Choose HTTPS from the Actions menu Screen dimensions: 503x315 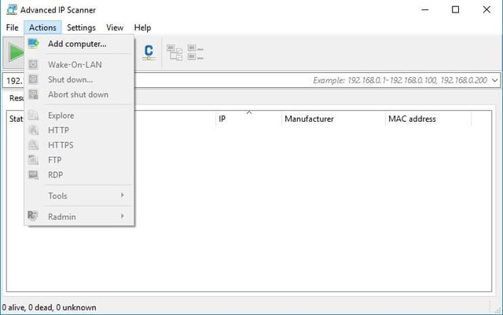(x=79, y=145)
